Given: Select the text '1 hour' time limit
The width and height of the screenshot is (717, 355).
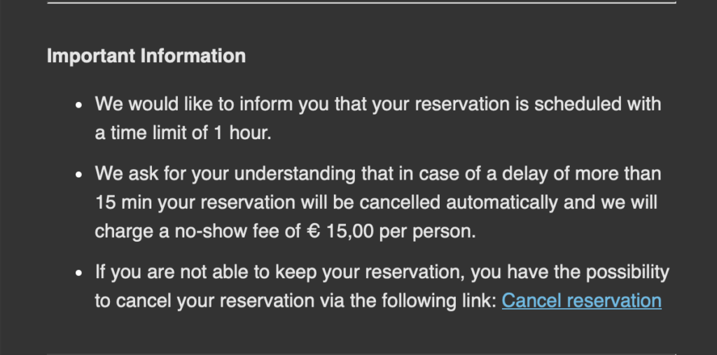Looking at the screenshot, I should 242,133.
